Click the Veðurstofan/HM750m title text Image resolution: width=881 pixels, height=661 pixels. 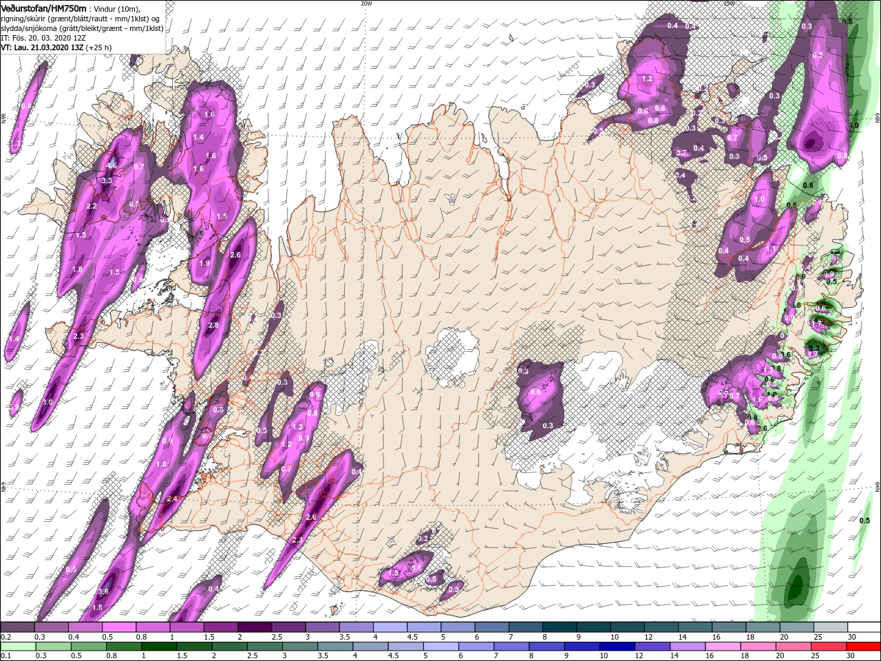pos(43,8)
